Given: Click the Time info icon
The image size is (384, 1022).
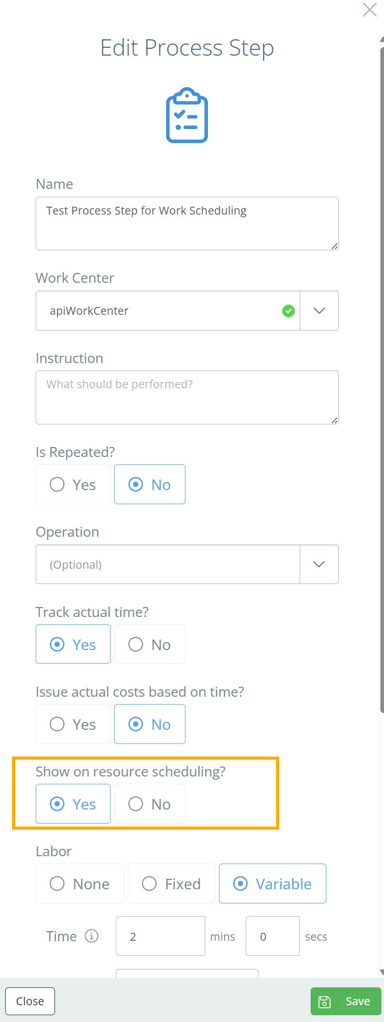Looking at the screenshot, I should point(92,936).
